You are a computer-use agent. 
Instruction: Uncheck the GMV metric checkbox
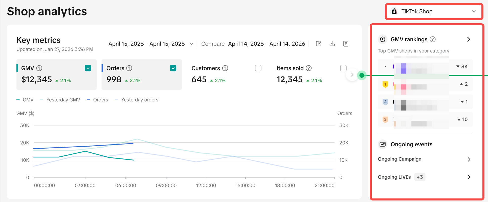[x=88, y=68]
